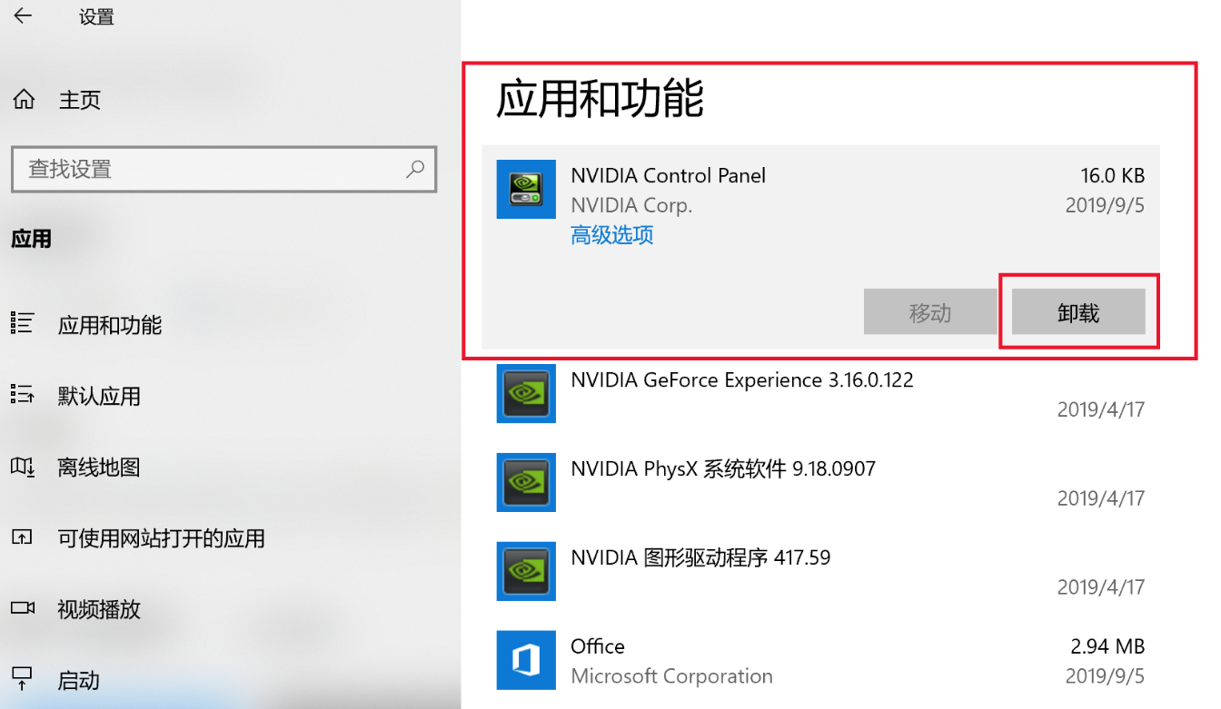This screenshot has height=709, width=1221.
Task: Focus the 查找设置 search field
Action: point(224,169)
